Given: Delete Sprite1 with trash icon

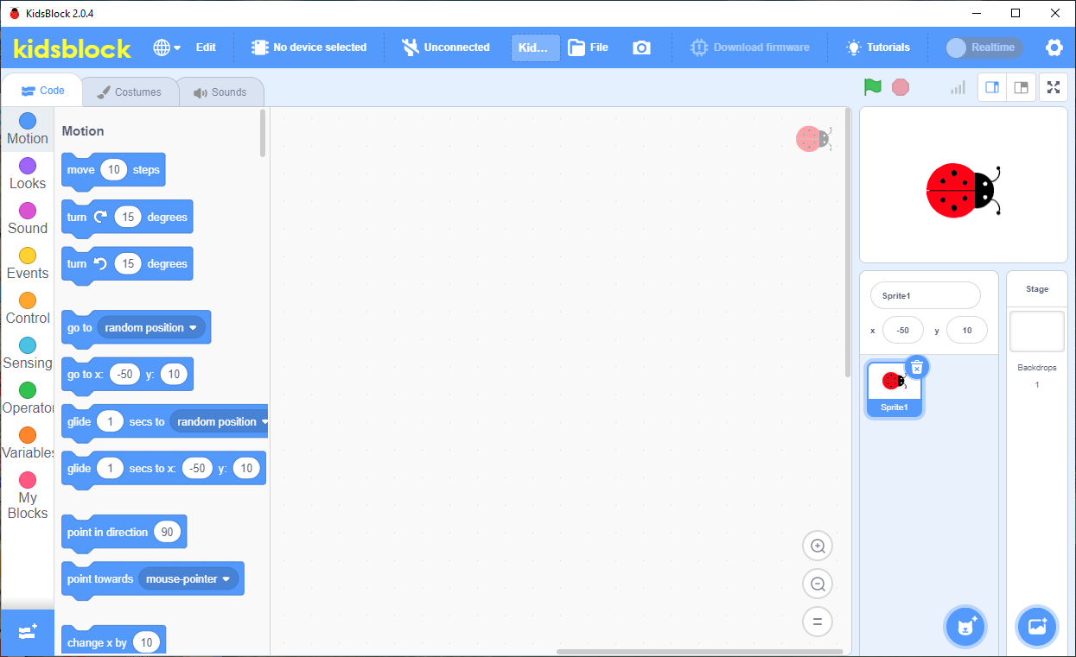Looking at the screenshot, I should (917, 368).
